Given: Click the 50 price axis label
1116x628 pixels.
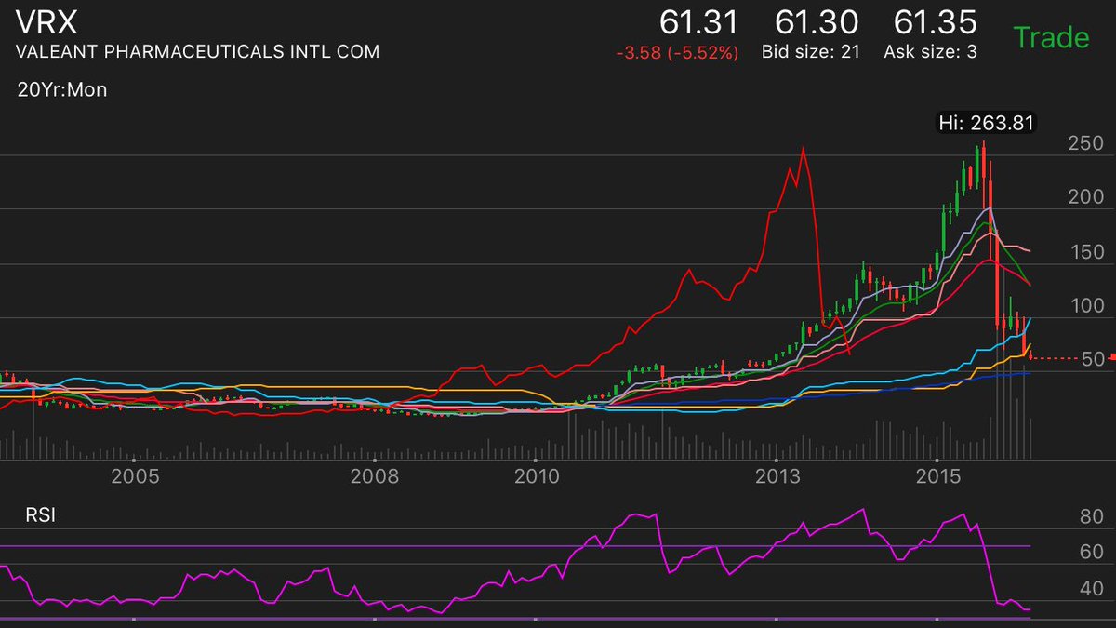Looking at the screenshot, I should pyautogui.click(x=1092, y=361).
